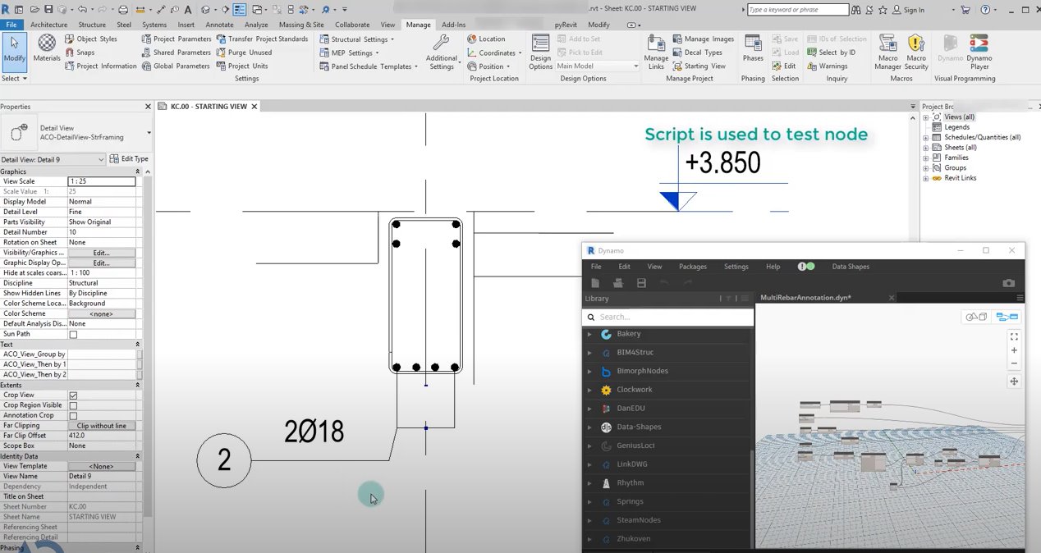Switch Dynamo to graph view mode

(x=1007, y=317)
